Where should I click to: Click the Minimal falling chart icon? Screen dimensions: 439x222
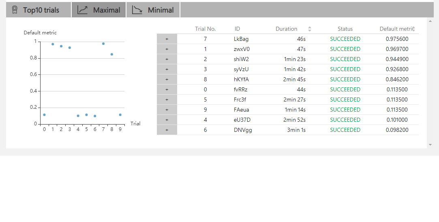(x=137, y=10)
